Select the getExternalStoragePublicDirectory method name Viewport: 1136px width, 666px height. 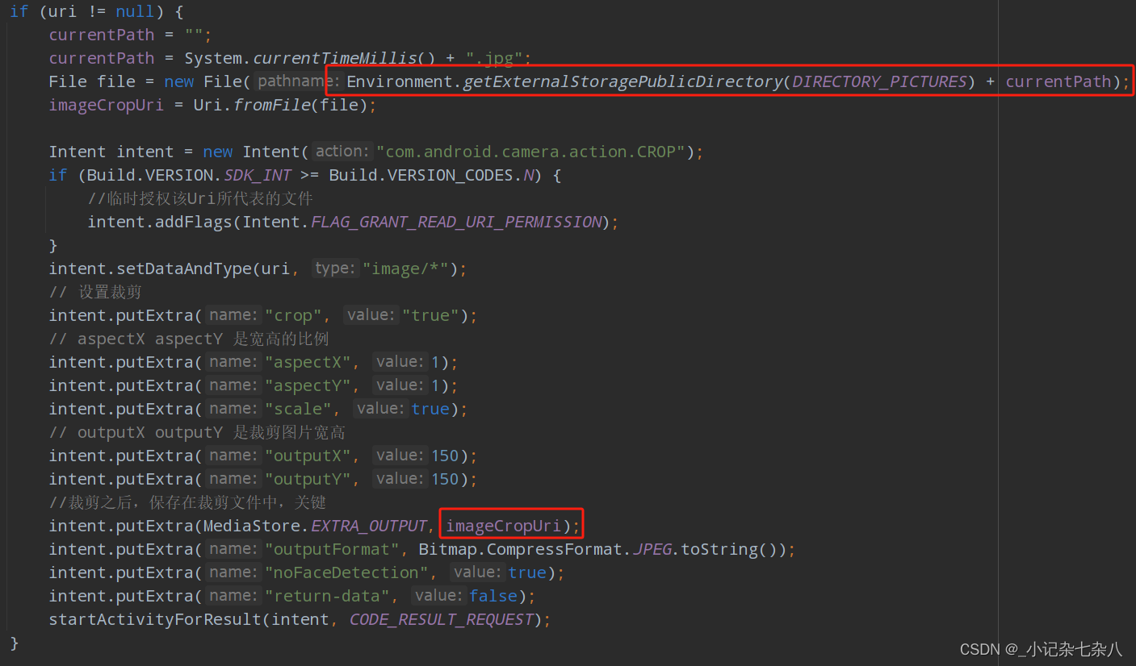pos(622,81)
